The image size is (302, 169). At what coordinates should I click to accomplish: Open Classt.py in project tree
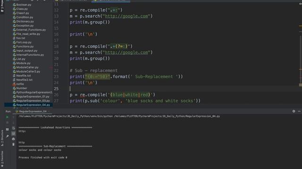(23, 13)
